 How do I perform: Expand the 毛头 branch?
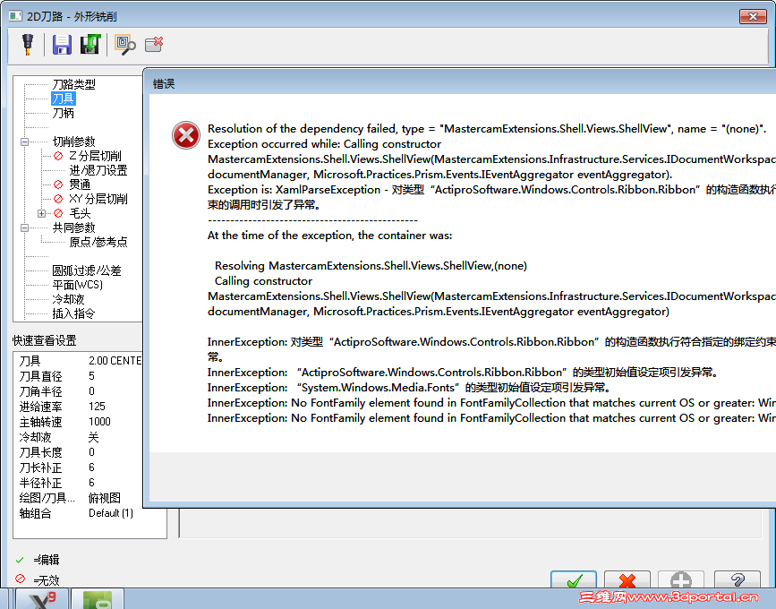(41, 213)
